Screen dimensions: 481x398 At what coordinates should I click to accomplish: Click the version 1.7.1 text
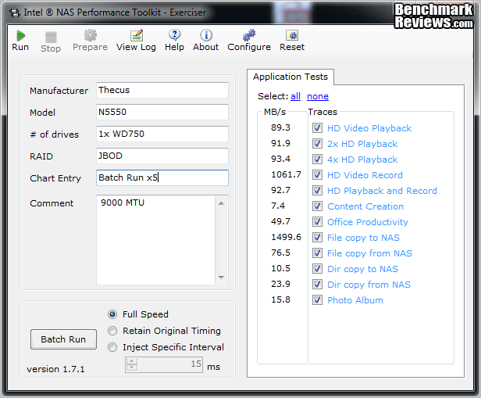[x=55, y=369]
